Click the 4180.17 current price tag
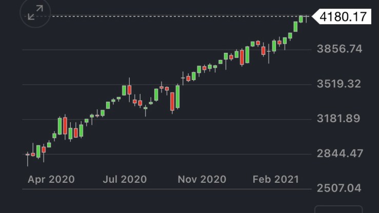This screenshot has width=379, height=213. click(x=343, y=17)
